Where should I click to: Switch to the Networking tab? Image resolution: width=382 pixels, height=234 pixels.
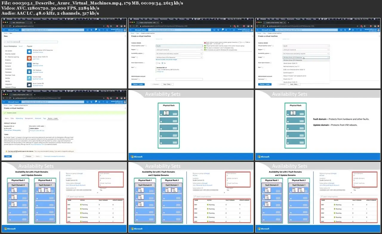[19, 118]
